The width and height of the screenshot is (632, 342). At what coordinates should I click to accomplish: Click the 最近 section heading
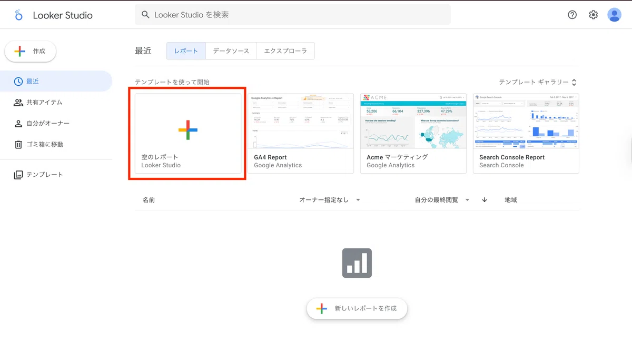[143, 51]
